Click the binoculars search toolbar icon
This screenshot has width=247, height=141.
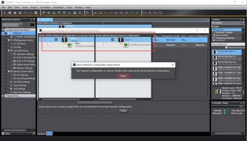coord(75,13)
